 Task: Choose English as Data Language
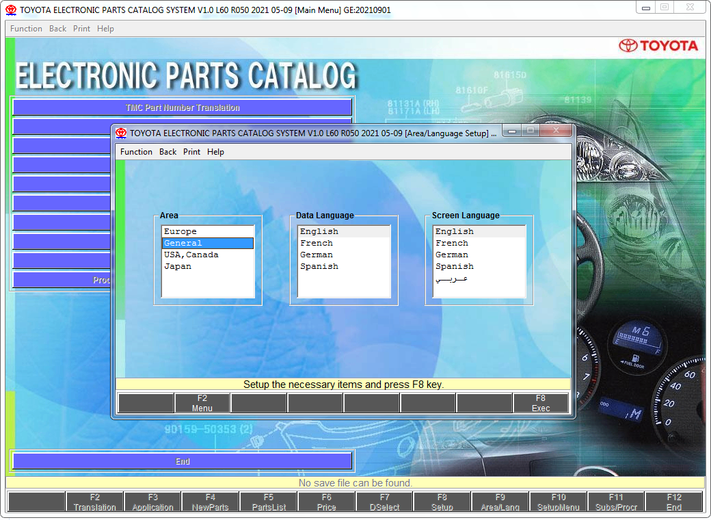[x=344, y=231]
